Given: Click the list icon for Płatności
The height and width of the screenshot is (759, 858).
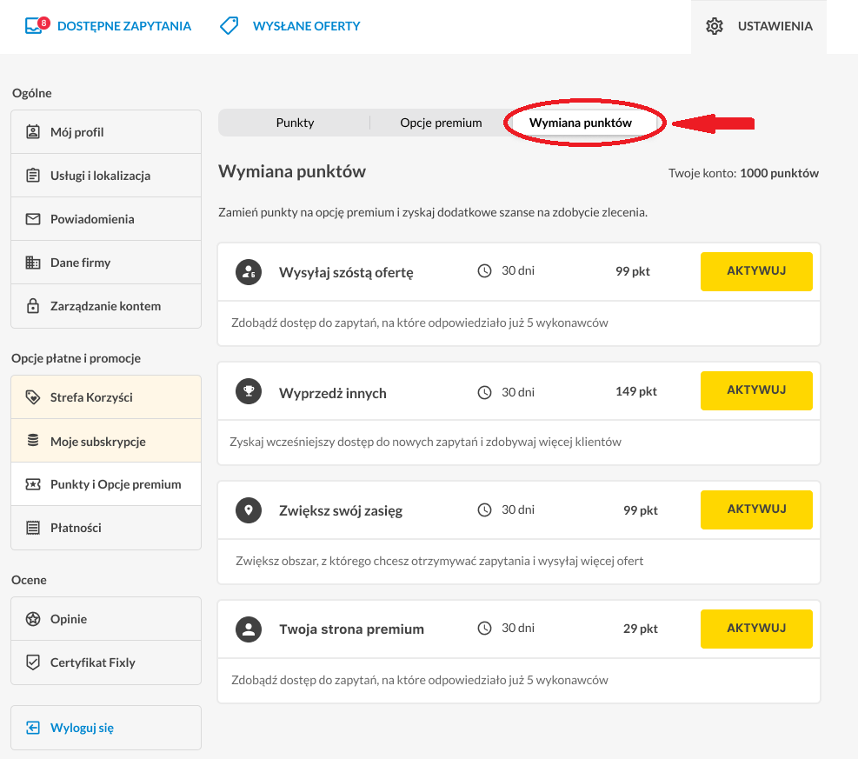Looking at the screenshot, I should (x=33, y=528).
